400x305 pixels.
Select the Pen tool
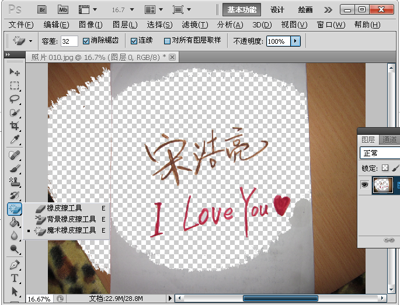pos(15,265)
